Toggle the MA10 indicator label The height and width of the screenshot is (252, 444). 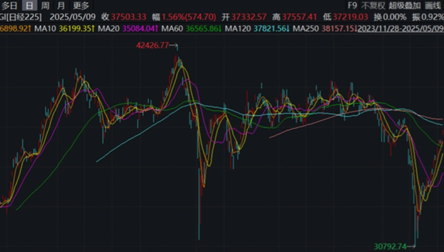point(46,29)
